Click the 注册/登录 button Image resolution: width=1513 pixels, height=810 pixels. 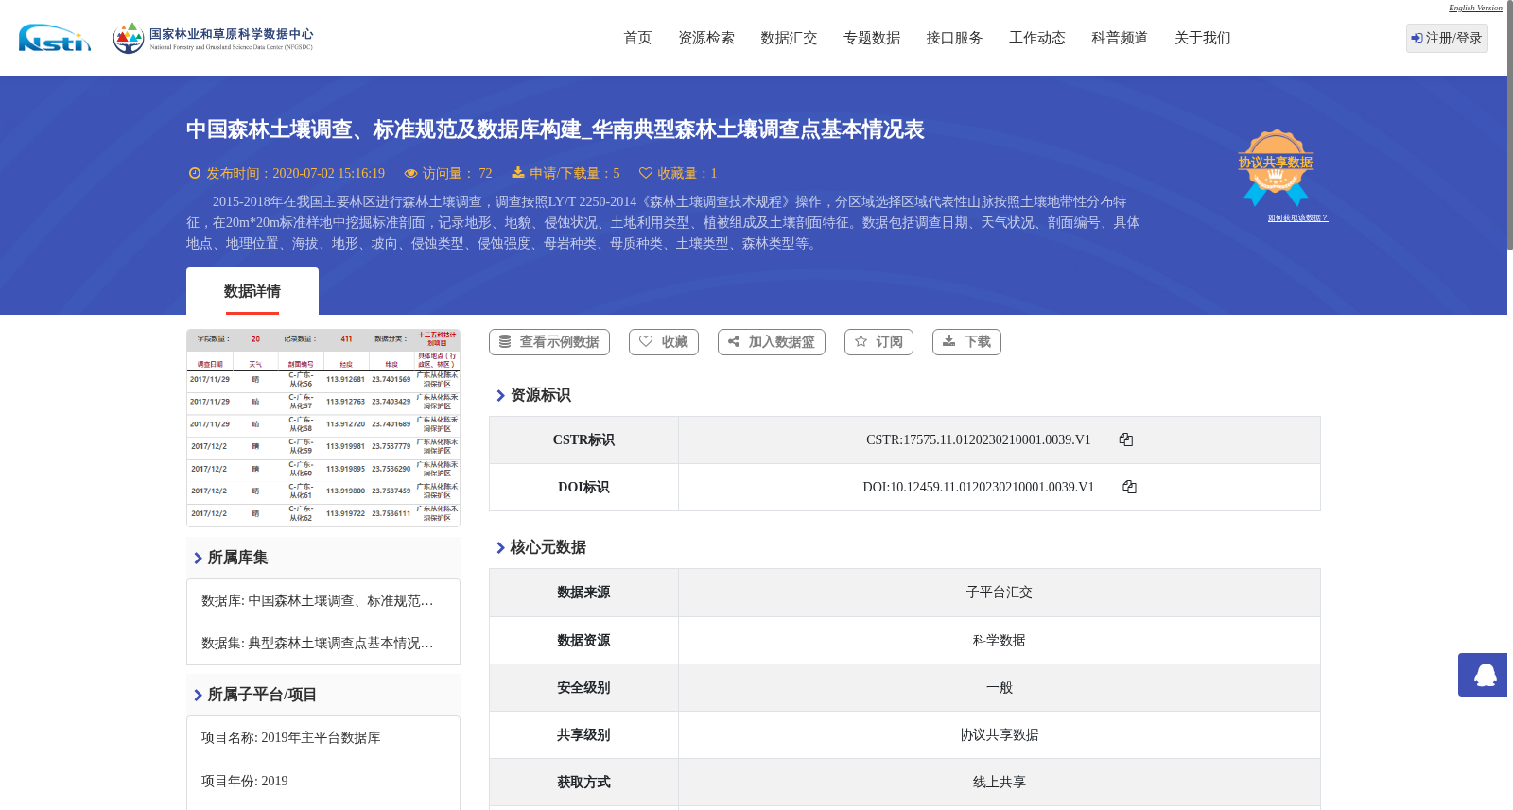tap(1447, 38)
